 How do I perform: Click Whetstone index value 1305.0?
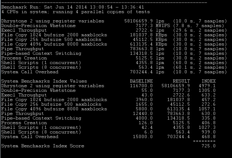point(207,90)
